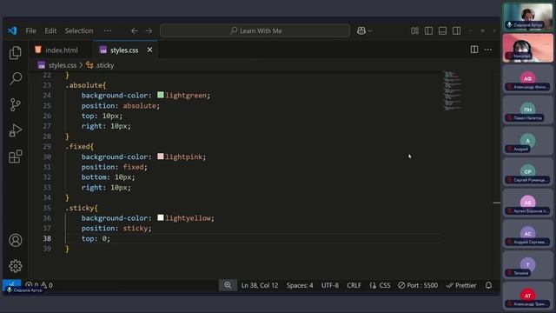Viewport: 556px width, 313px height.
Task: Select the СР participant tile
Action: click(x=527, y=172)
